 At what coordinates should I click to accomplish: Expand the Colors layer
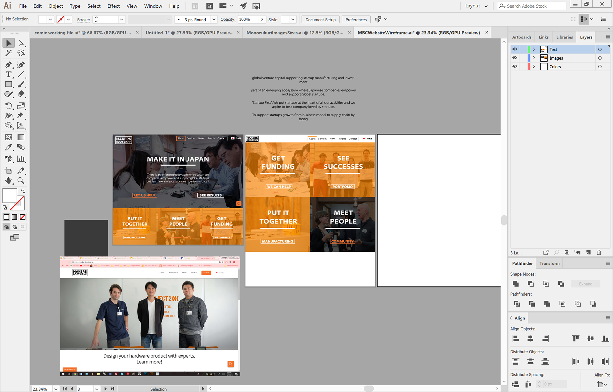pyautogui.click(x=534, y=67)
